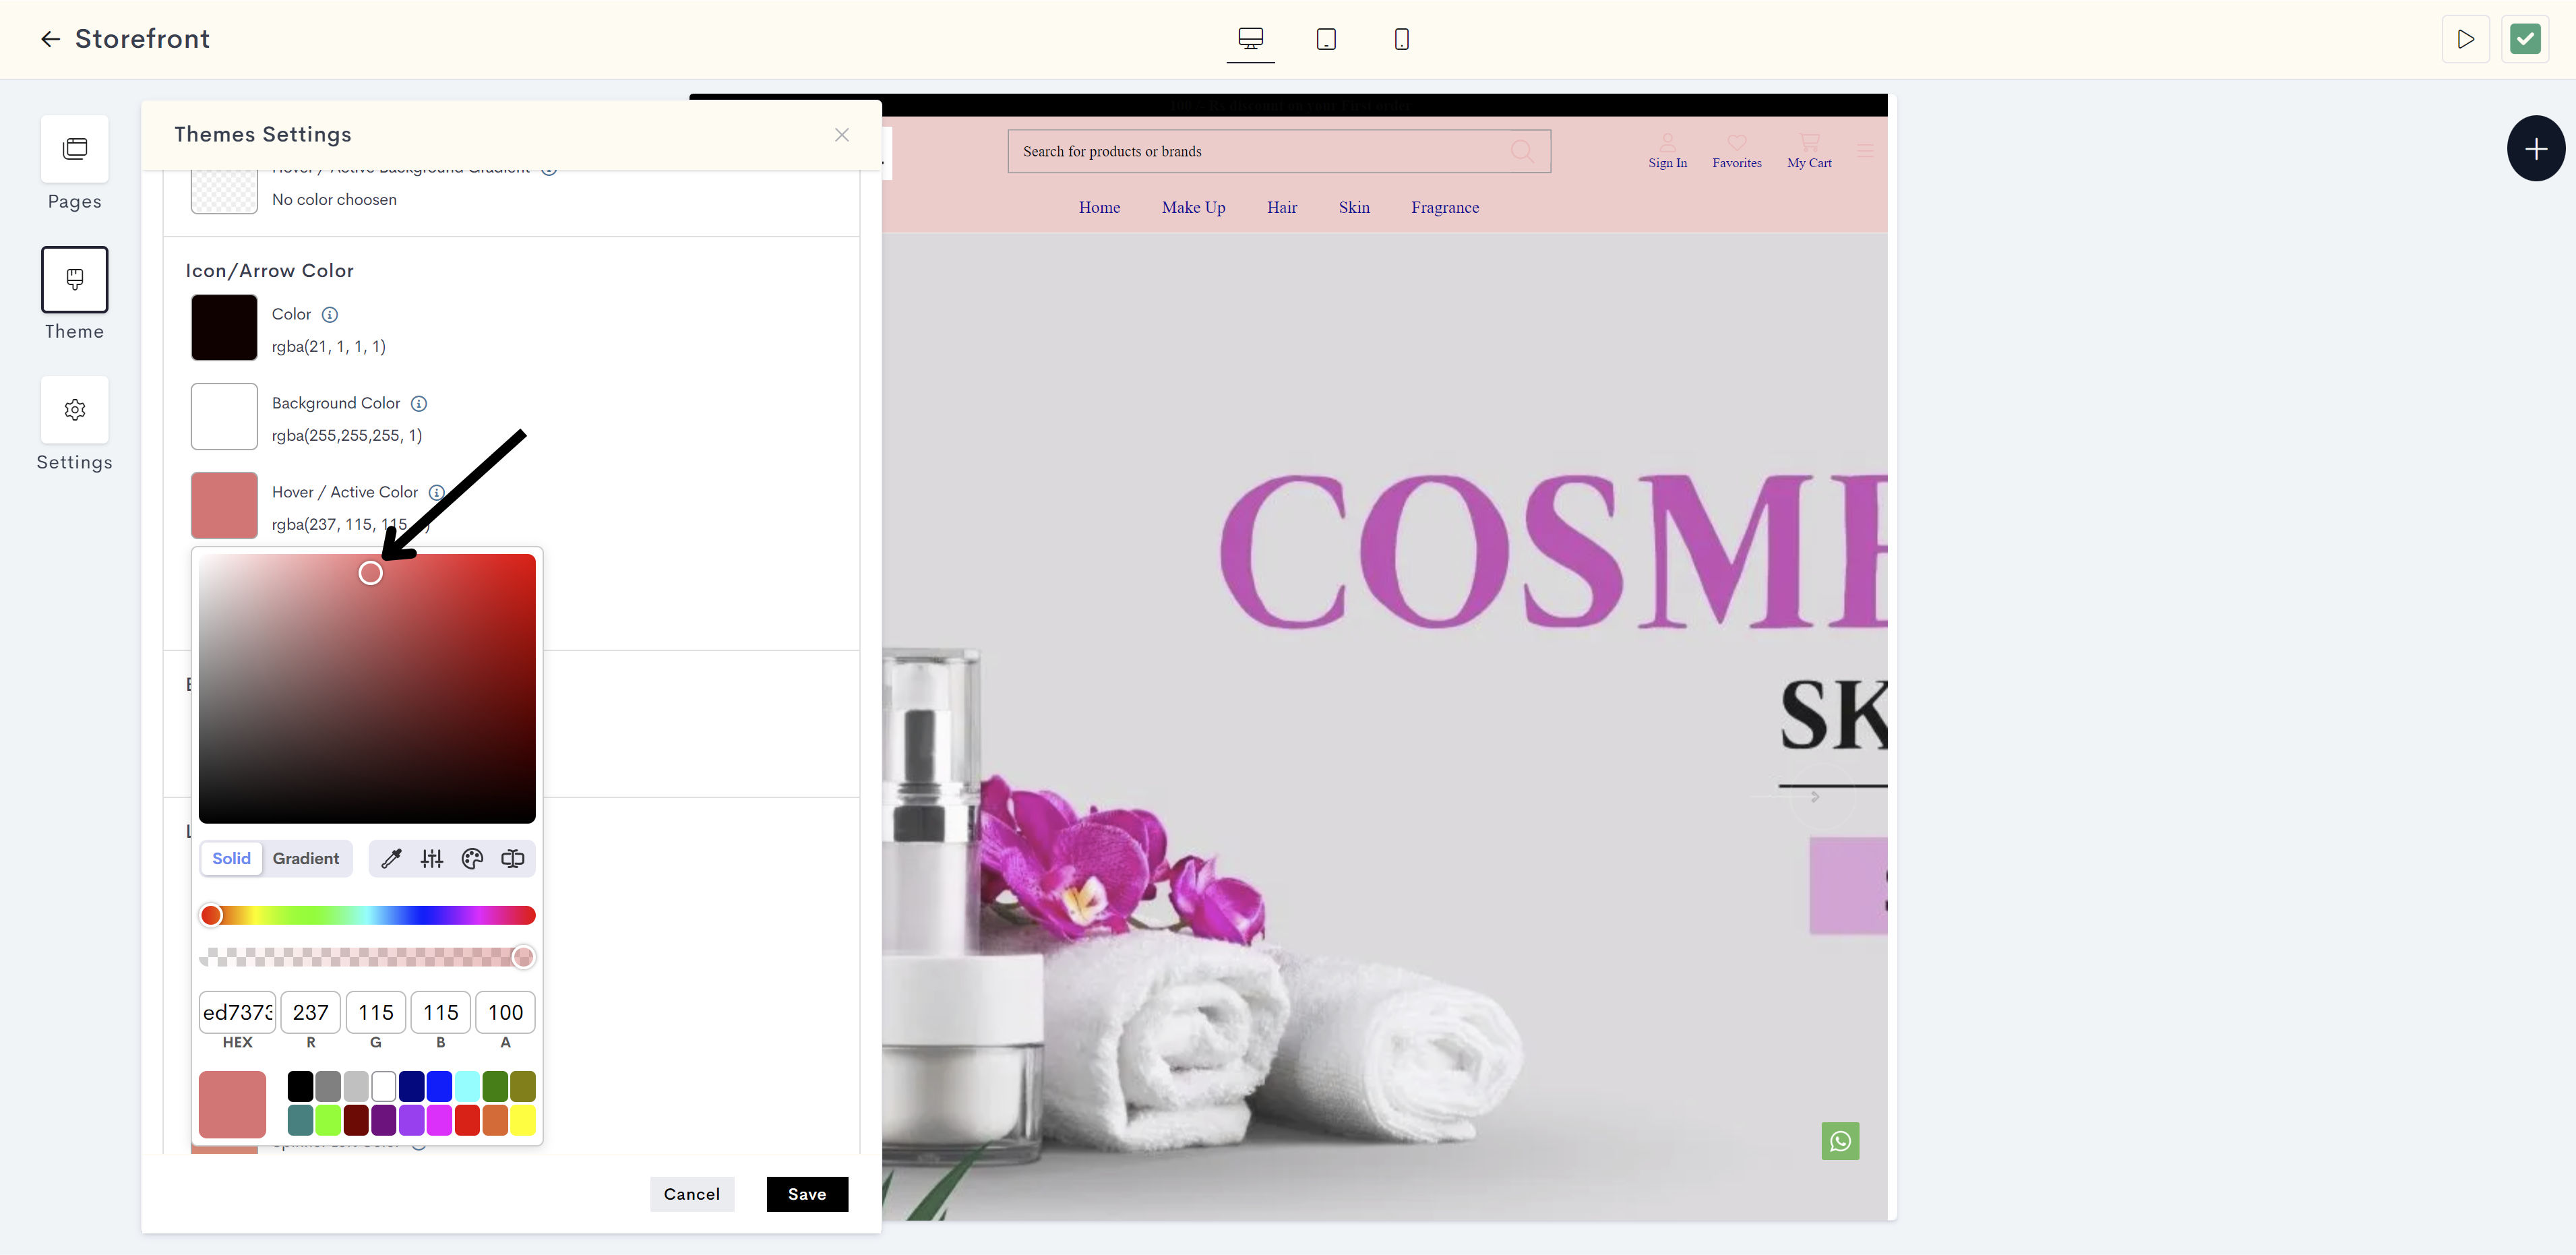Click the hue rainbow slider
The image size is (2576, 1255).
[367, 916]
